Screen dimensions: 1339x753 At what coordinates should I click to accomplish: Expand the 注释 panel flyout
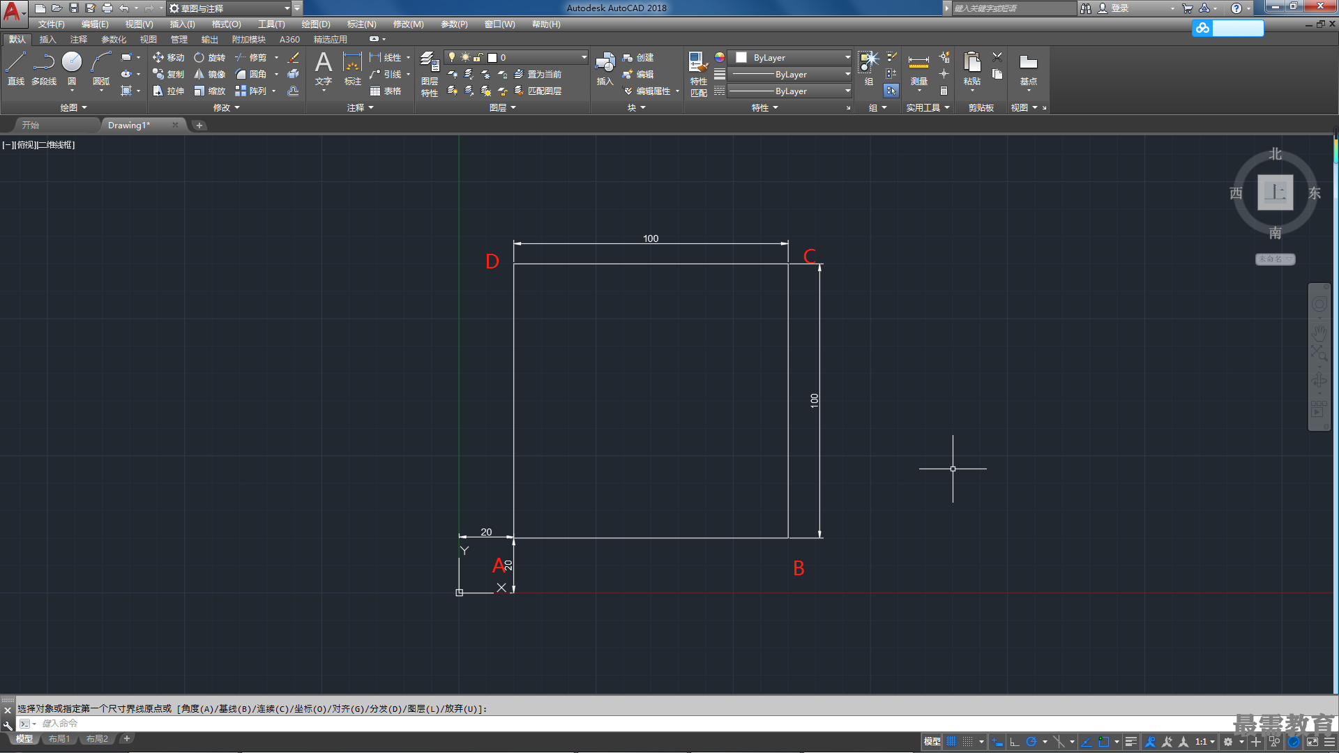(x=361, y=107)
